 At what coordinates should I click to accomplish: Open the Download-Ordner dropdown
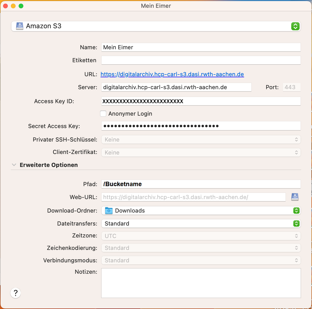coord(201,210)
